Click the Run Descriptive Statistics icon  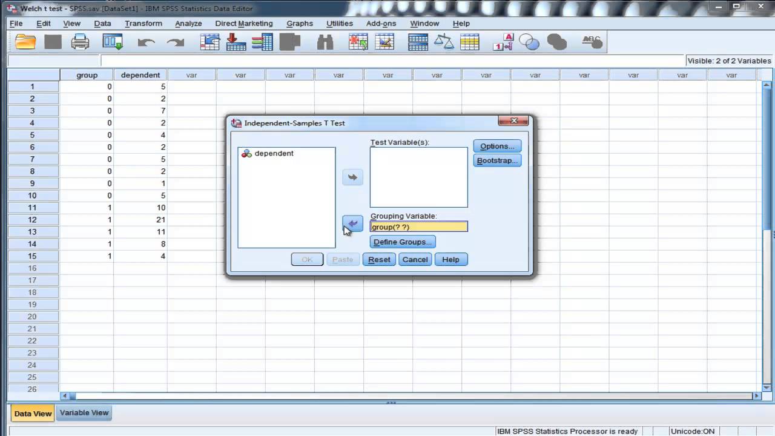click(291, 42)
